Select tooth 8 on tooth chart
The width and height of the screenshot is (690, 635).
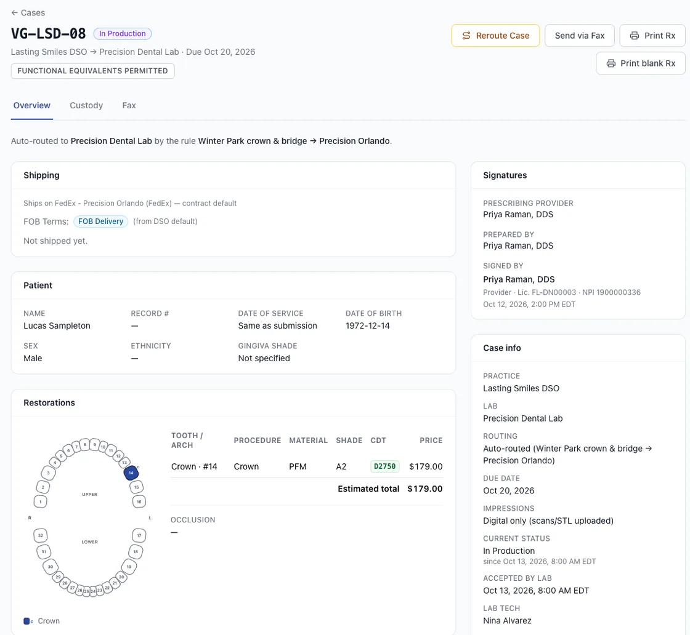(x=85, y=445)
